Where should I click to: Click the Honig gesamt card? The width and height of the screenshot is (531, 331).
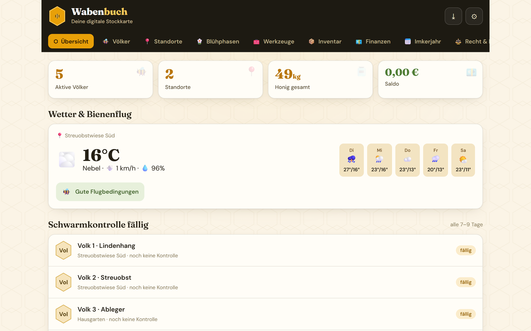[320, 79]
